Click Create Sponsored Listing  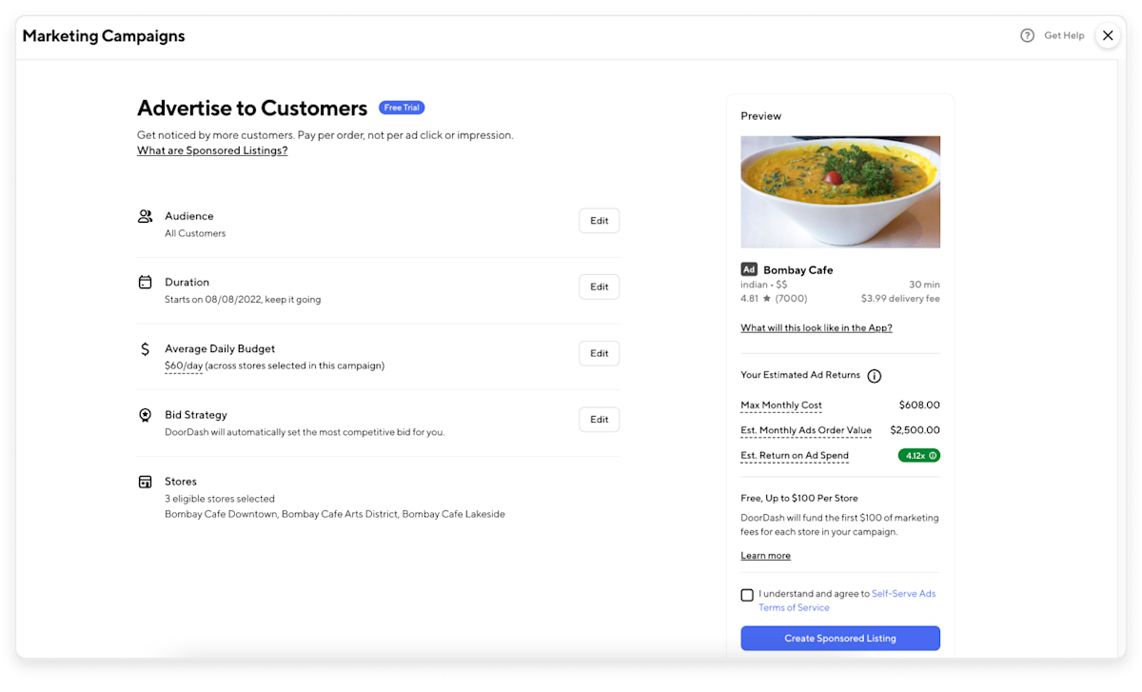pos(840,638)
